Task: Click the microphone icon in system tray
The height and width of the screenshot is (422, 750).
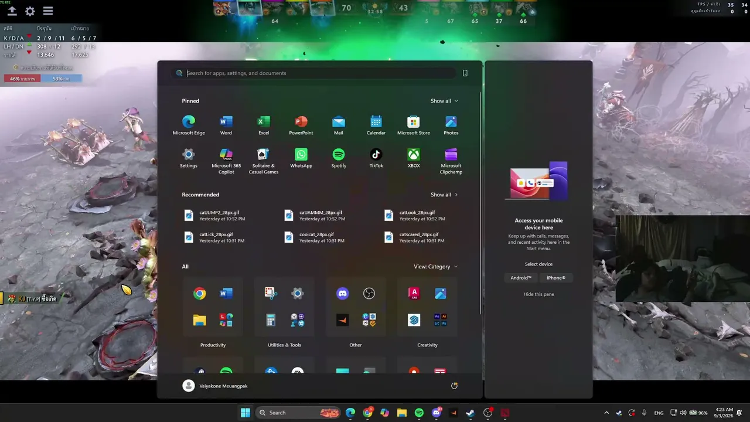Action: [644, 413]
